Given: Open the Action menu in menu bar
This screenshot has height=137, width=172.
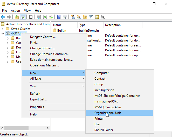Looking at the screenshot, I should click(x=15, y=11).
